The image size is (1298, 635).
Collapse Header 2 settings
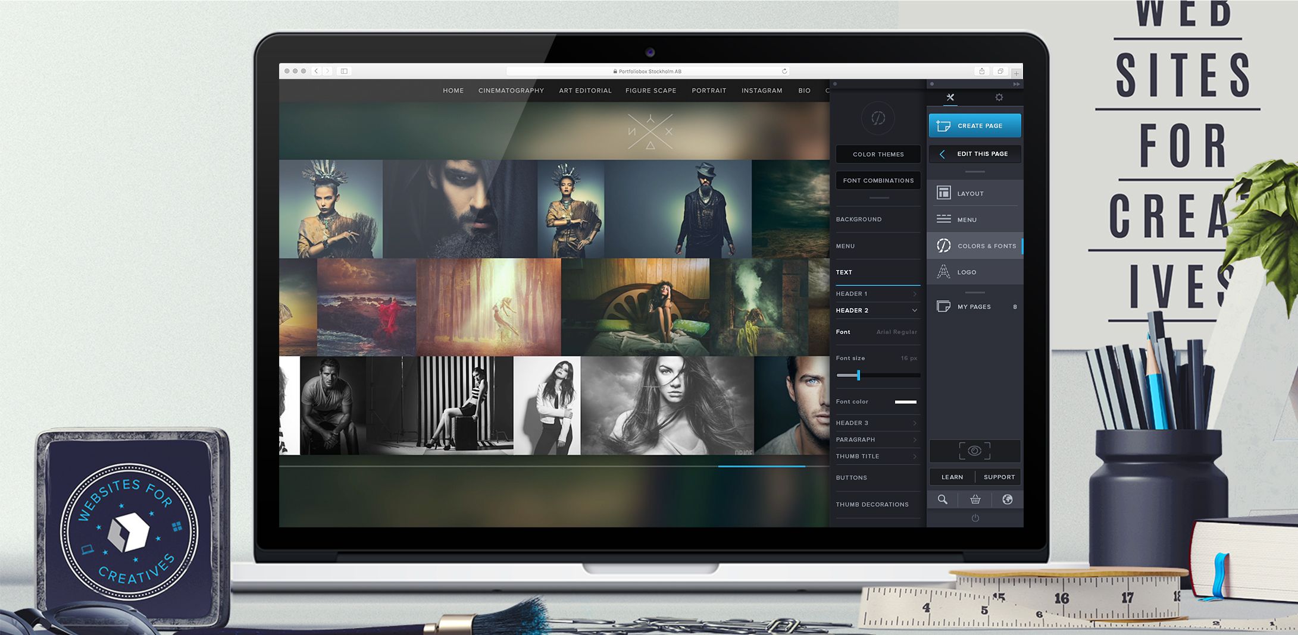878,310
